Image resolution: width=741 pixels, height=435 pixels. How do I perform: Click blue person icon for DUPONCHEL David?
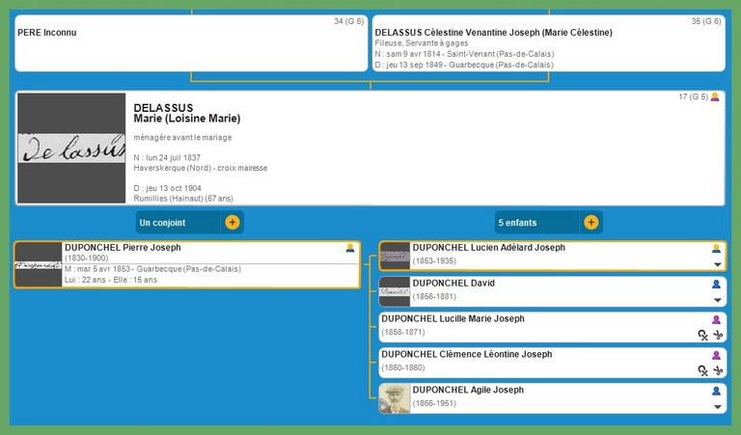(x=716, y=284)
